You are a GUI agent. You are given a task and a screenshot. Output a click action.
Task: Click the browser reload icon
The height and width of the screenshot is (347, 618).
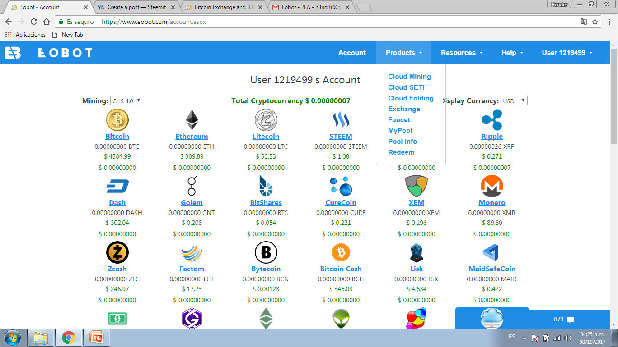pyautogui.click(x=34, y=22)
